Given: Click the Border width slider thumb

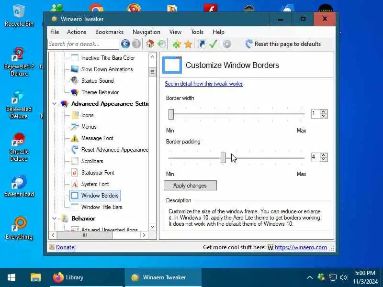Looking at the screenshot, I should [171, 114].
